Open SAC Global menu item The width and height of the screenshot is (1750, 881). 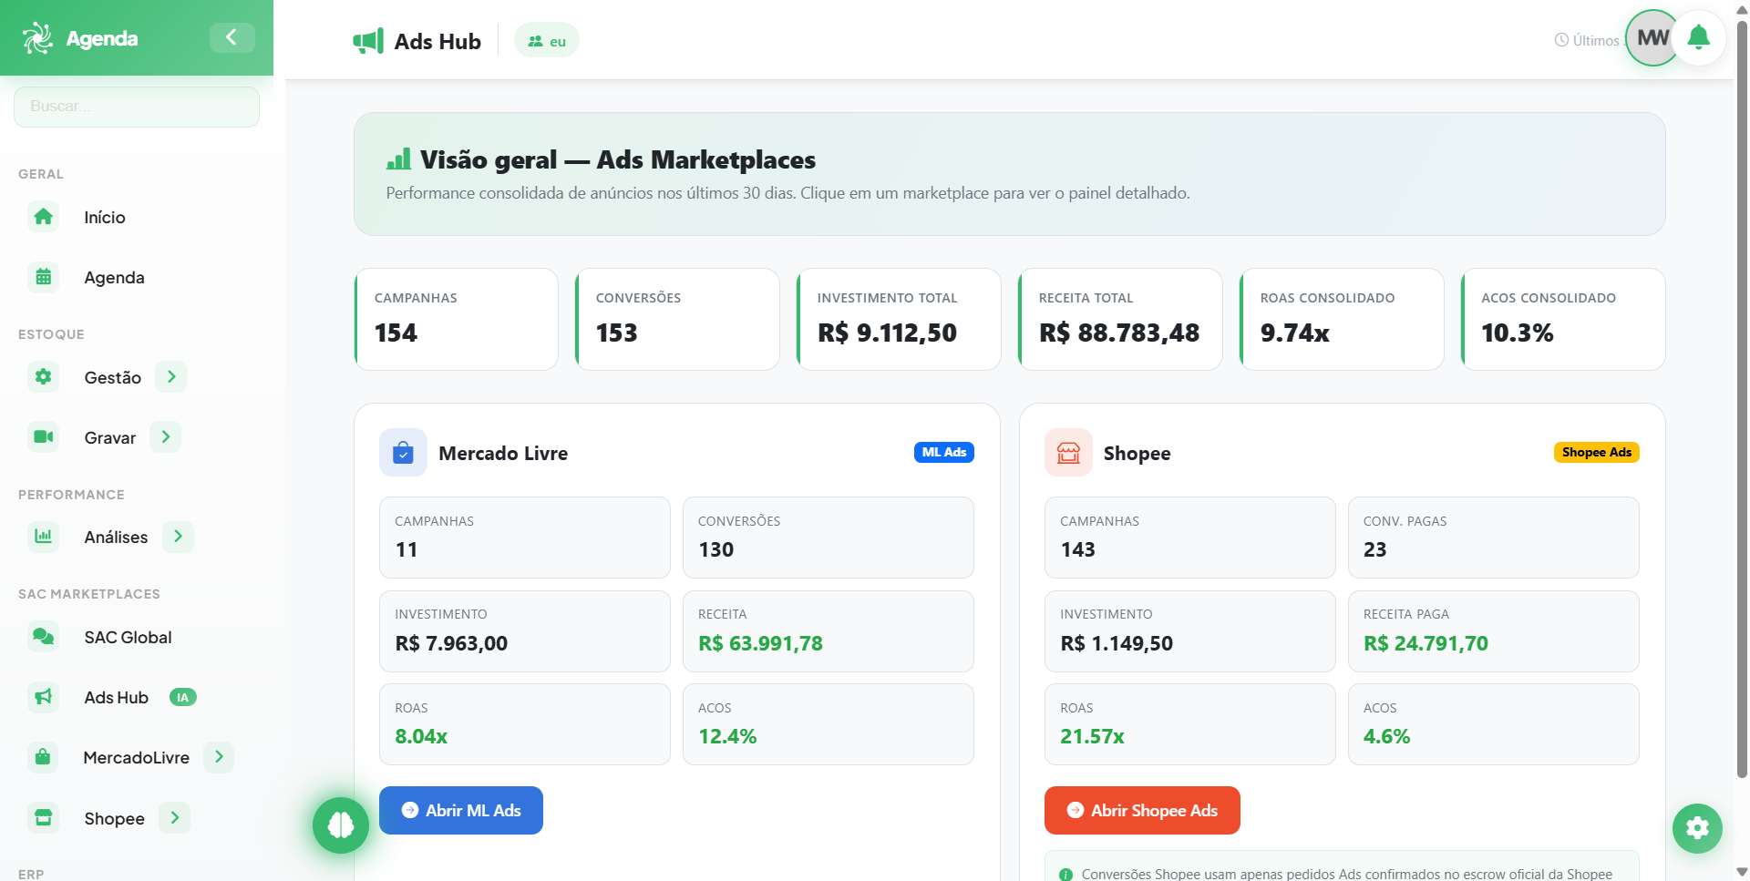(x=128, y=637)
